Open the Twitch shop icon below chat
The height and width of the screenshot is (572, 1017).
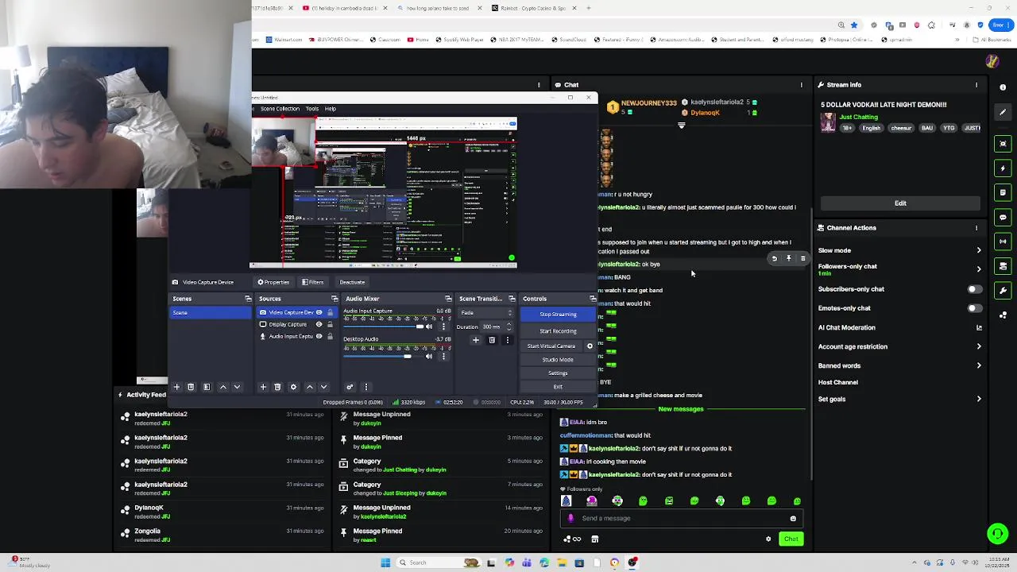[x=595, y=539]
